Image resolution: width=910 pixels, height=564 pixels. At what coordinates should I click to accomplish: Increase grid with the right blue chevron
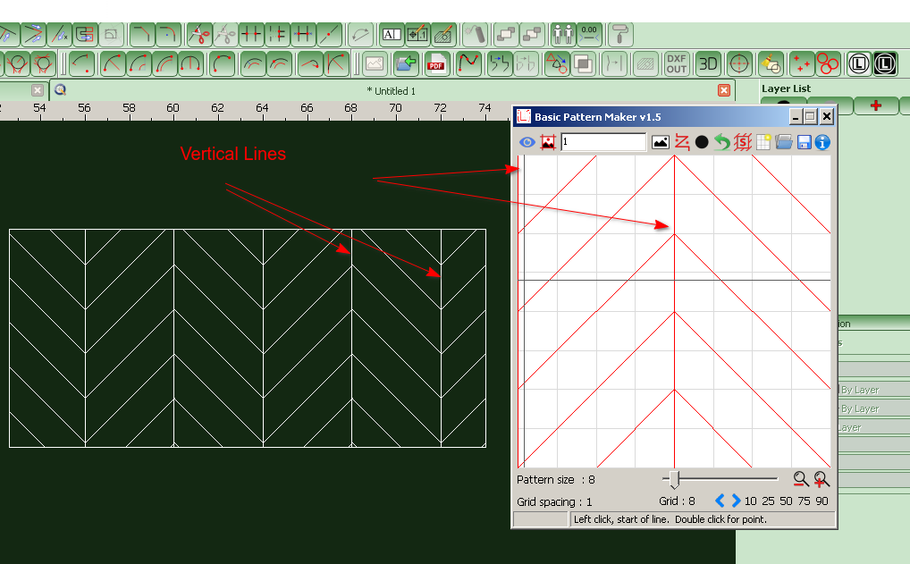736,501
